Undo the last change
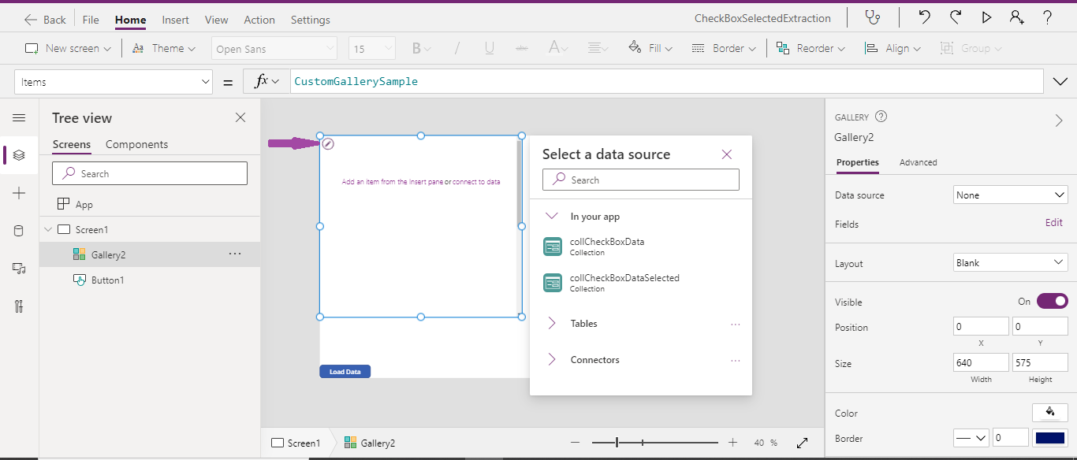Viewport: 1077px width, 460px height. click(x=924, y=17)
